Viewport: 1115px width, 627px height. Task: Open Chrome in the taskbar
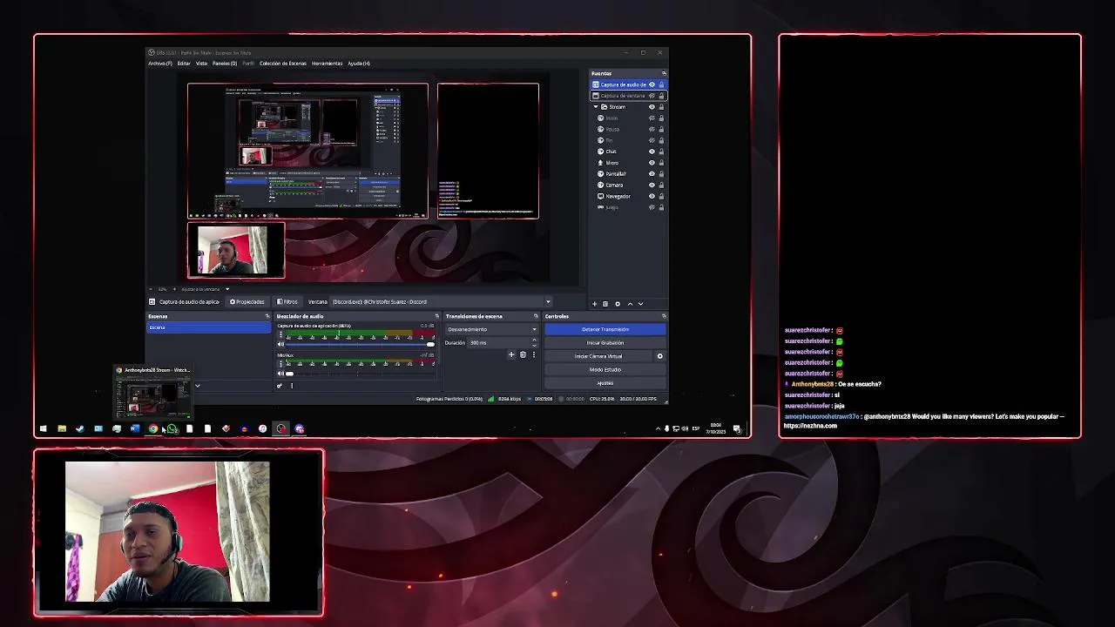tap(153, 428)
